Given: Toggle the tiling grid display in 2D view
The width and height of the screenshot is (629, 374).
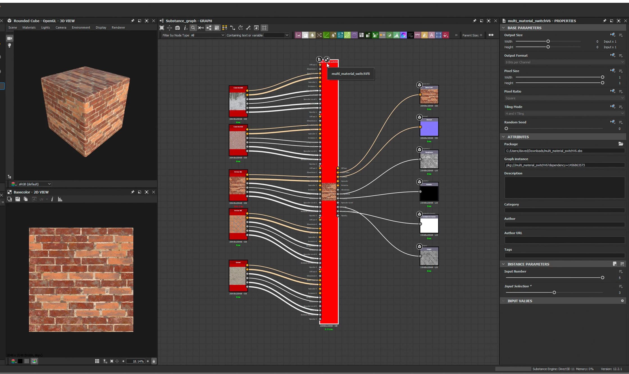Looking at the screenshot, I should (x=97, y=361).
